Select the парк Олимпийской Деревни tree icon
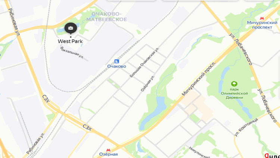 (234, 84)
